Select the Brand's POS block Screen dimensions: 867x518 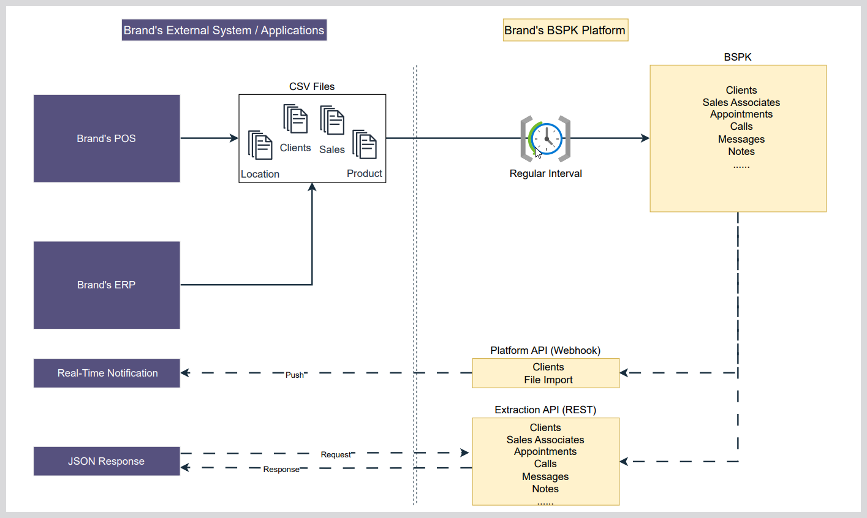[106, 138]
